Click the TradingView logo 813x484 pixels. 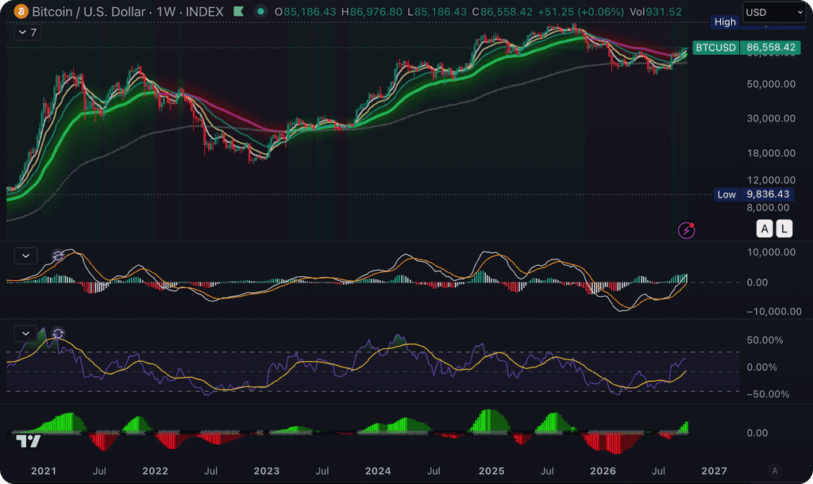(28, 441)
